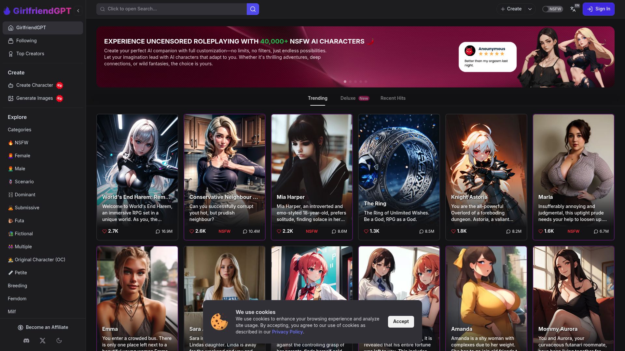
Task: Toggle the NSFW switch
Action: [552, 9]
